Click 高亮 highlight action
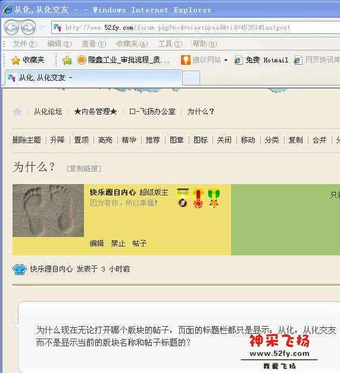340x373 pixels. coord(105,140)
